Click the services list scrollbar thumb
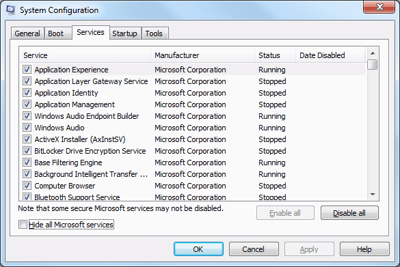This screenshot has width=400, height=267. (x=373, y=64)
